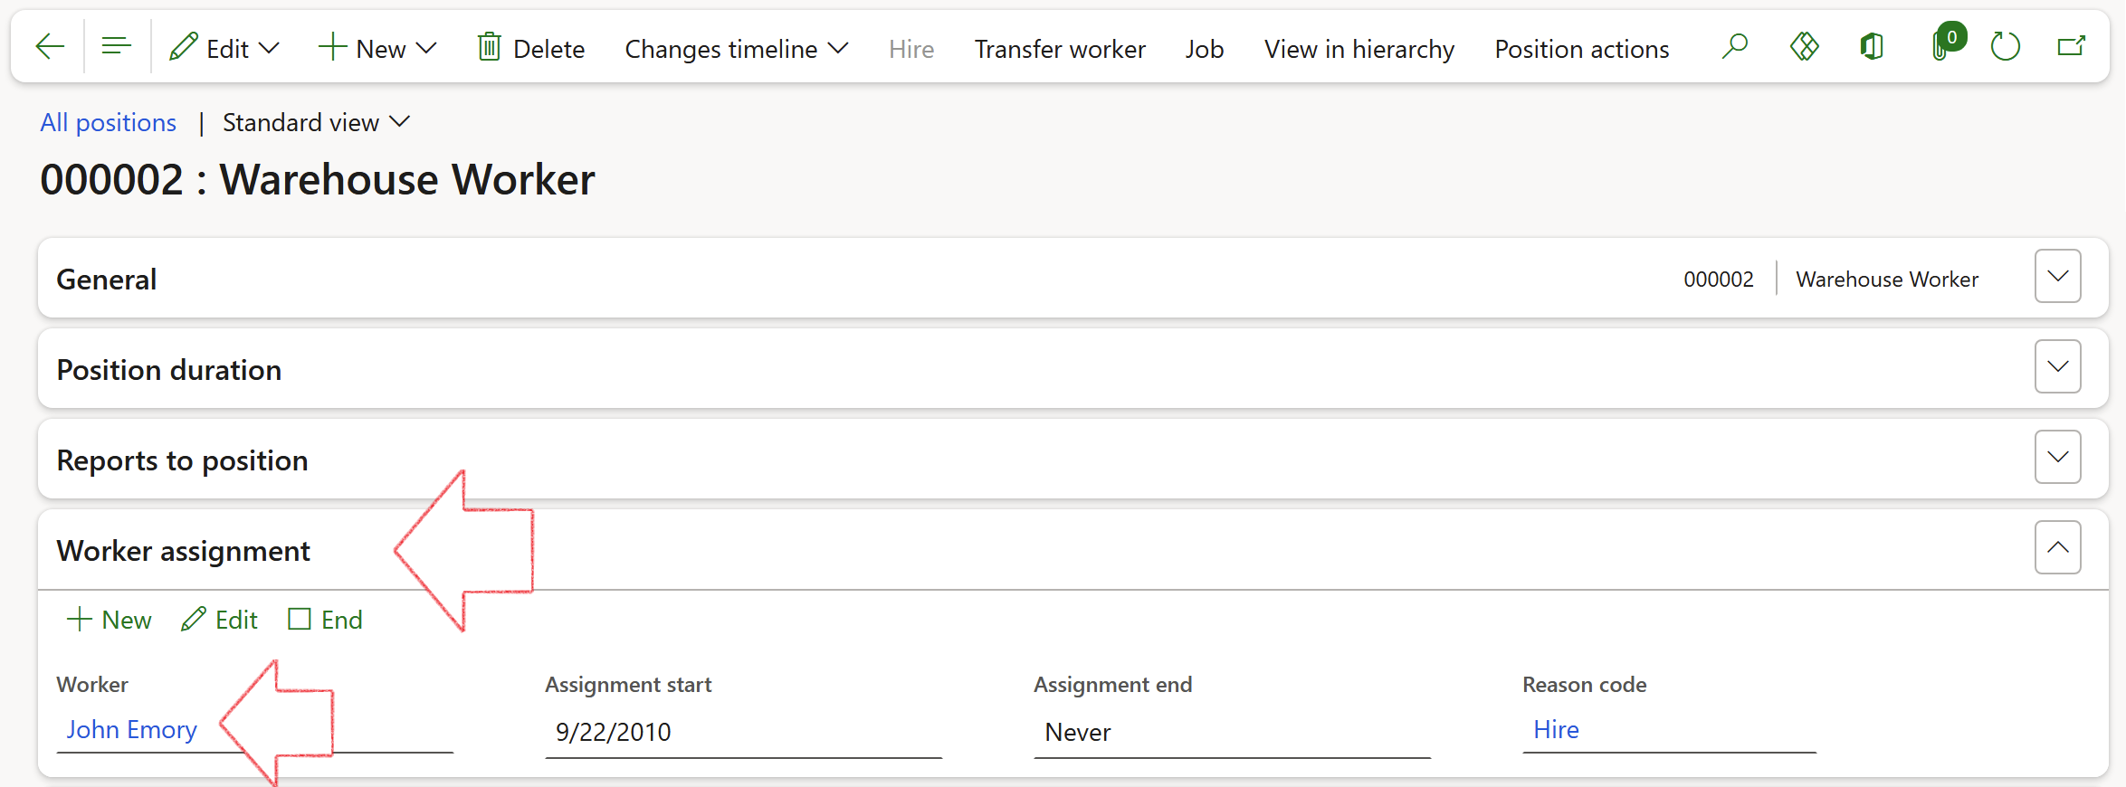Open page in new window icon
Viewport: 2126px width, 787px height.
(x=2071, y=46)
